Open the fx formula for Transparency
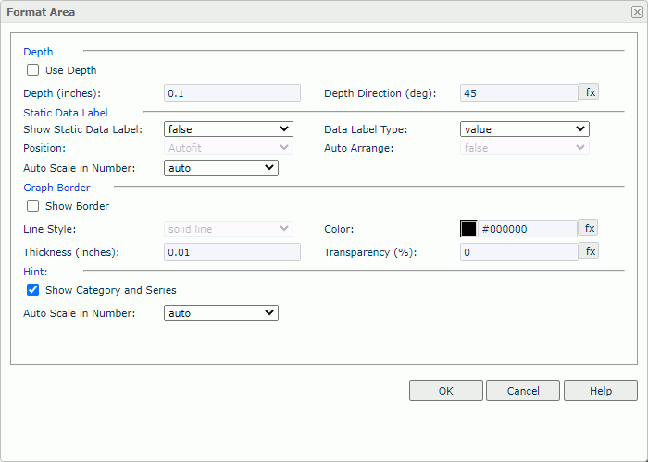 (590, 251)
